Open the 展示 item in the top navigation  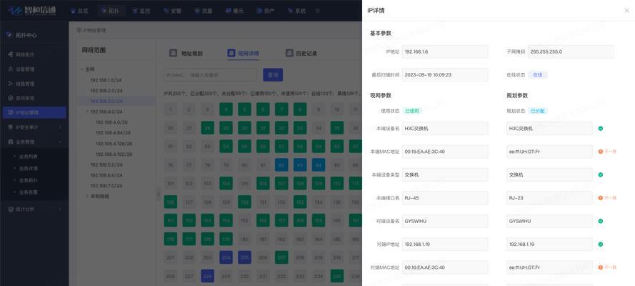[x=234, y=11]
